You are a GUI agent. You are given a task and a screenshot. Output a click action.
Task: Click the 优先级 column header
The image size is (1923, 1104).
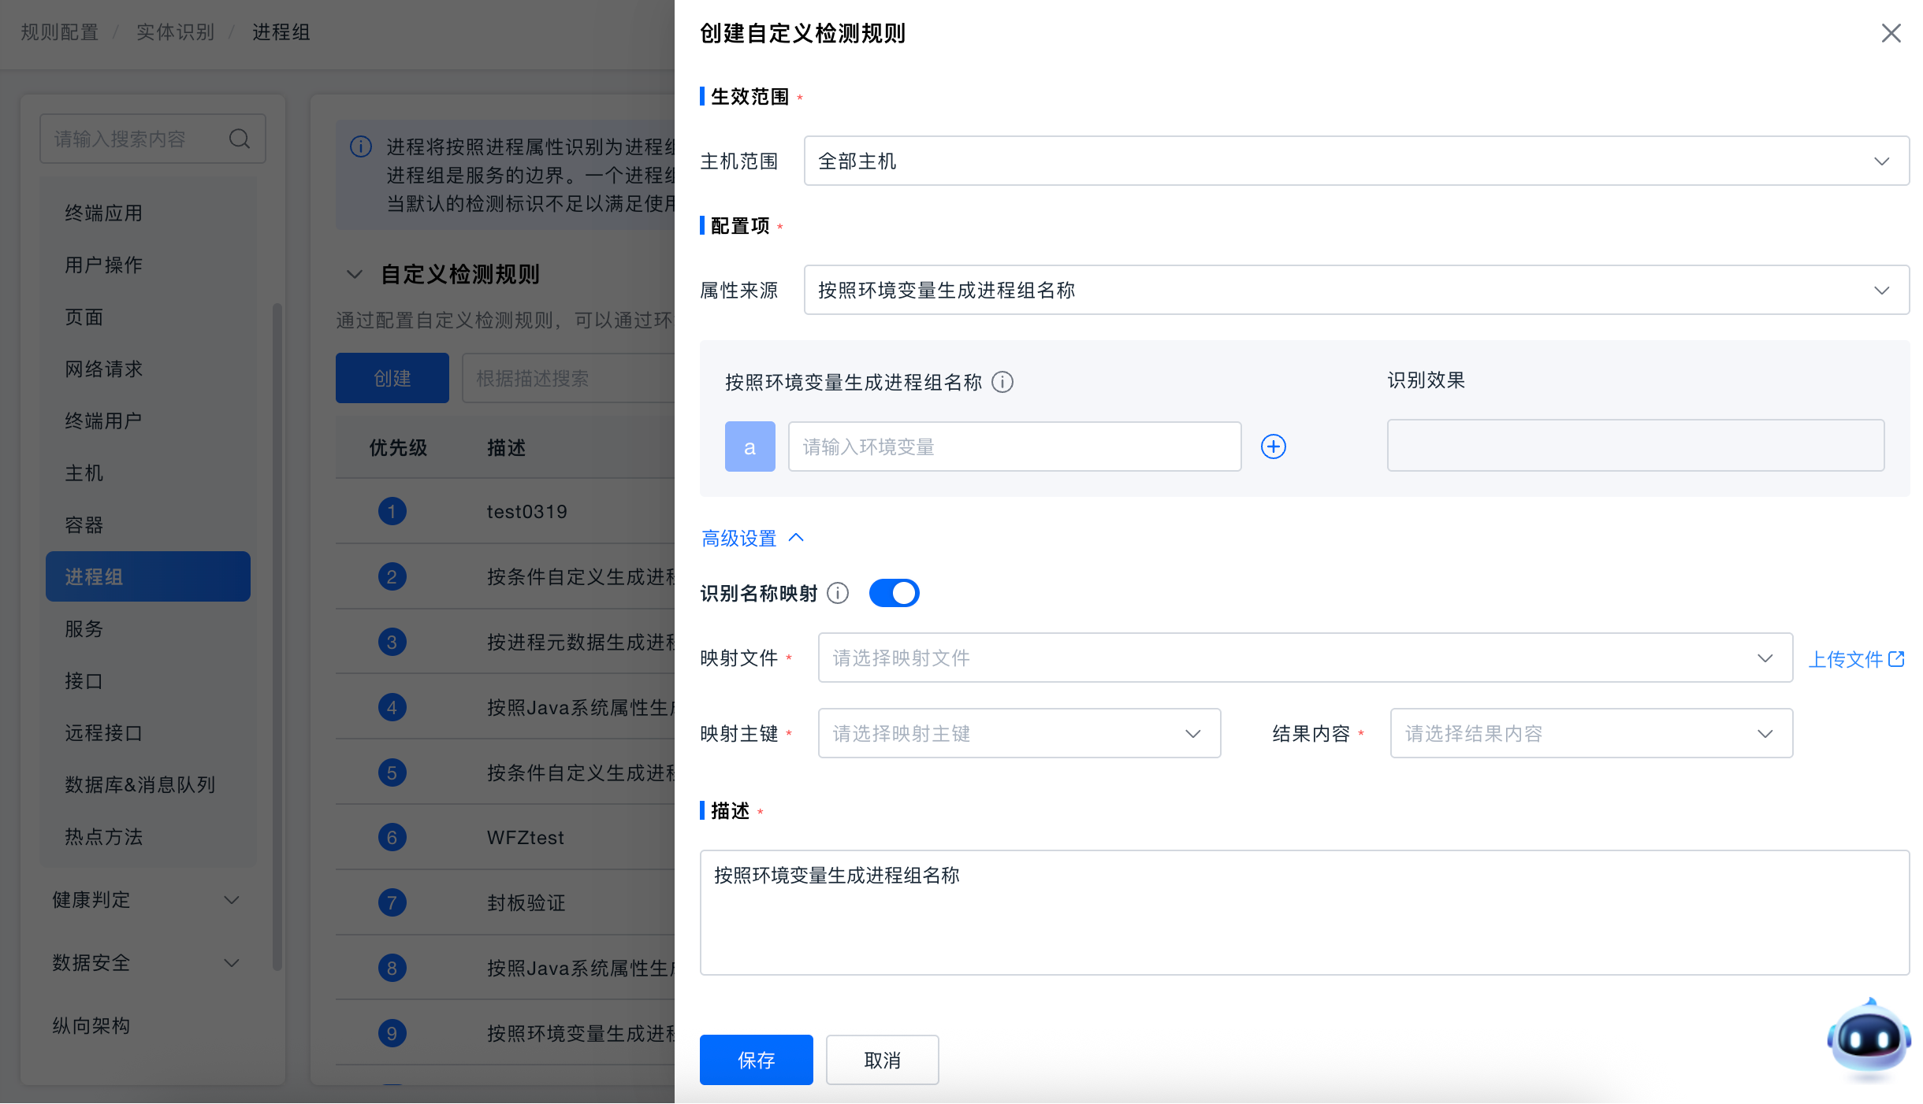(398, 447)
